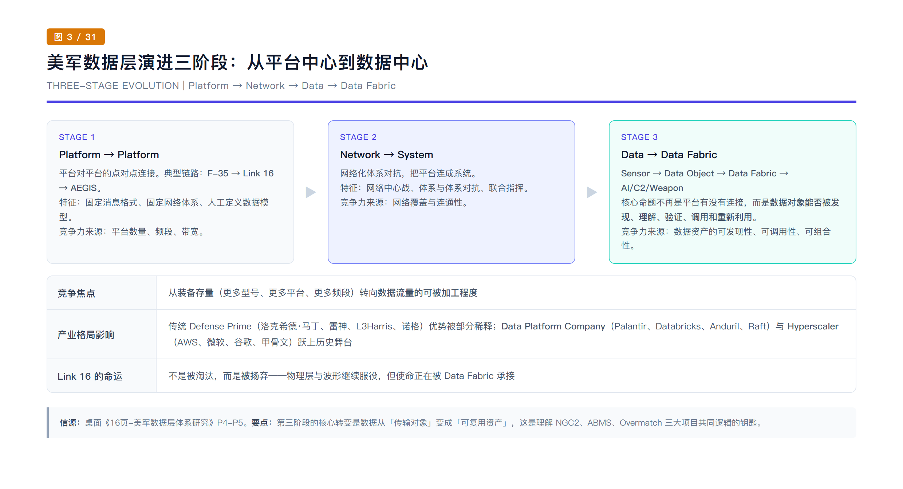Screen dimensions: 903x489
Task: Click the bold Data Platform Company text
Action: [553, 326]
